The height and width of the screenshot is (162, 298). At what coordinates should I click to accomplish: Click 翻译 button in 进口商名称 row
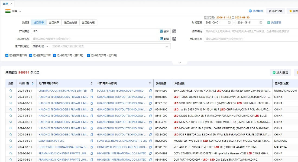pyautogui.click(x=164, y=39)
